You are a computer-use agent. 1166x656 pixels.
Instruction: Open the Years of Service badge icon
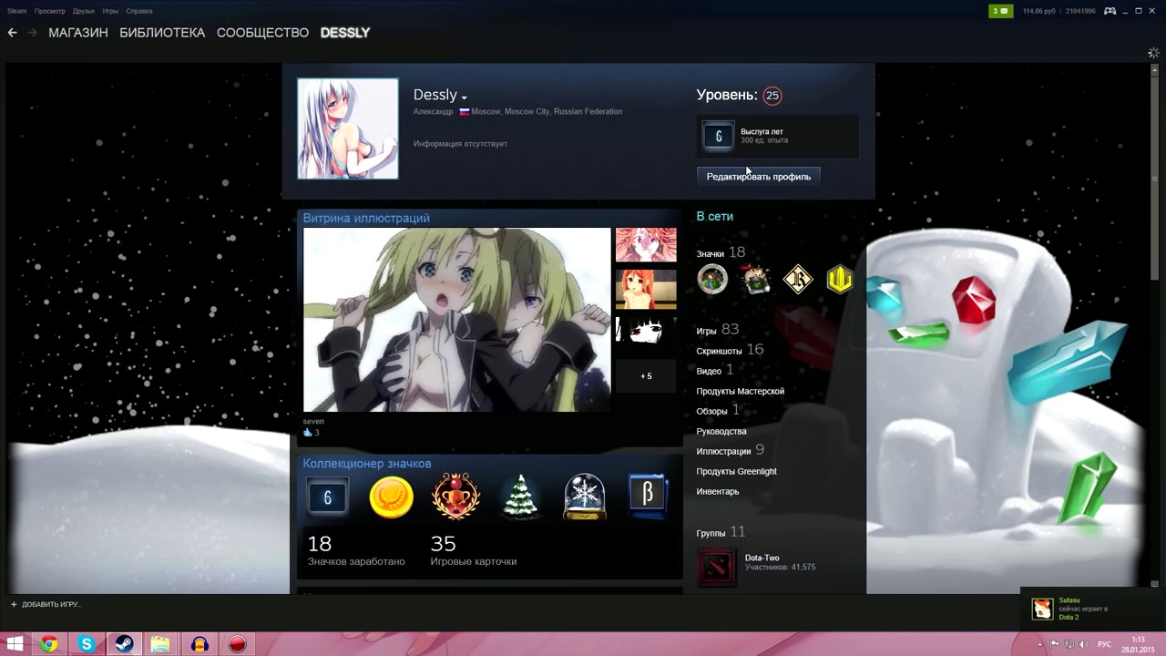pyautogui.click(x=719, y=136)
